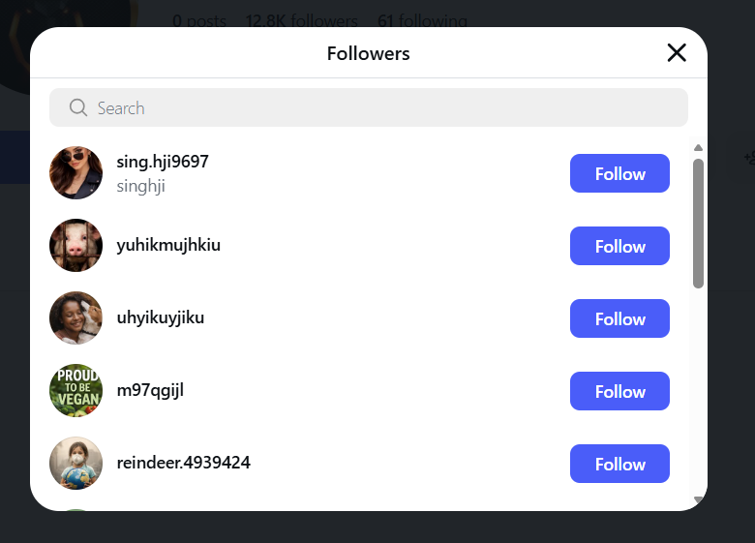The width and height of the screenshot is (755, 543).
Task: Click the search magnifier icon
Action: [x=78, y=107]
